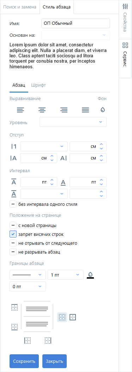Select the Стиль абзаца tab

pyautogui.click(x=56, y=7)
